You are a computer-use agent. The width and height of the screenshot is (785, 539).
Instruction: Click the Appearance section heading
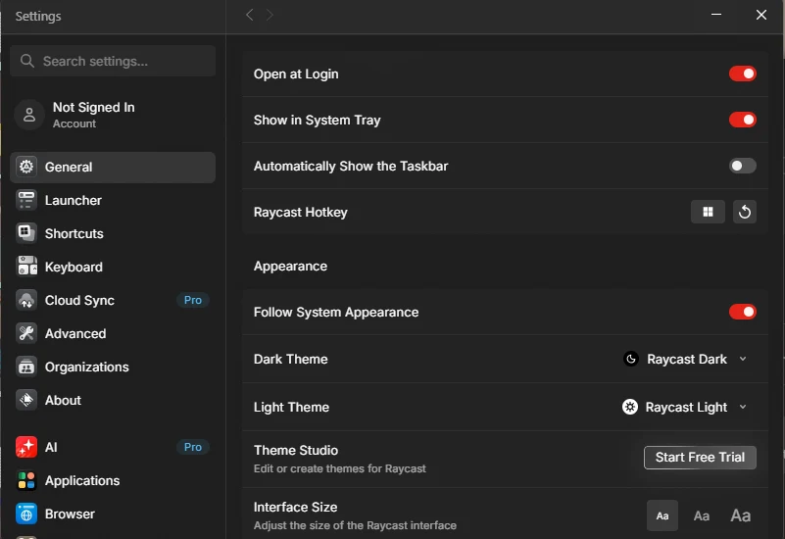click(290, 266)
